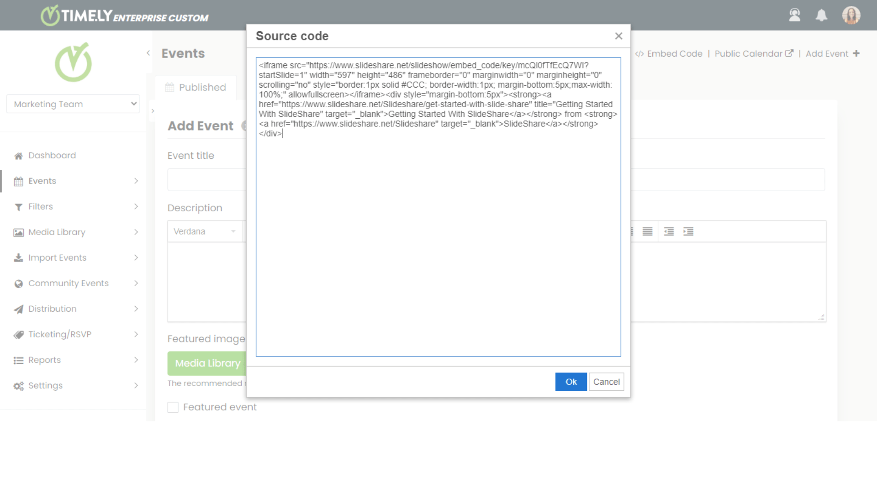
Task: Expand the Filters submenu arrow
Action: coord(136,206)
